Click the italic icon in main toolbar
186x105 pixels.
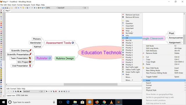(x=25, y=8)
